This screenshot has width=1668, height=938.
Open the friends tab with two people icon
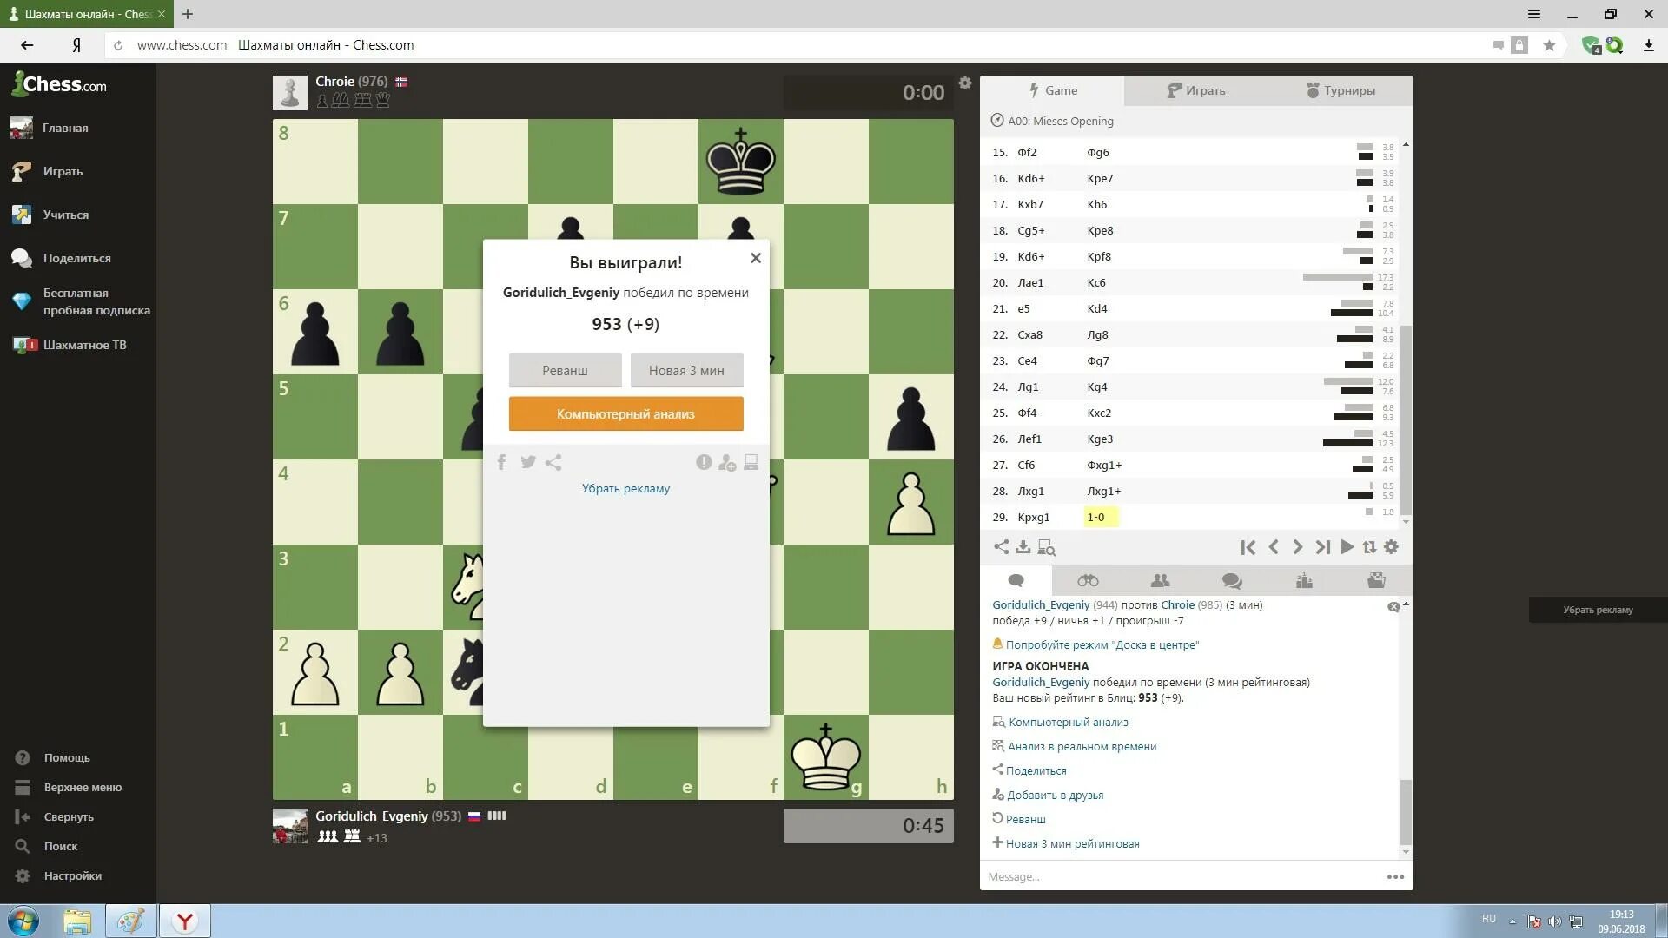coord(1160,581)
